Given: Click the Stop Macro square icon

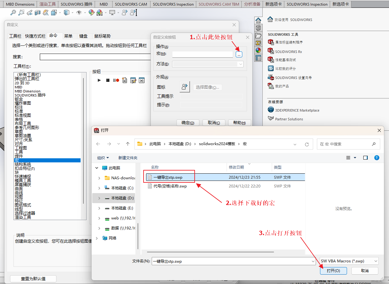Looking at the screenshot, I should tap(108, 81).
